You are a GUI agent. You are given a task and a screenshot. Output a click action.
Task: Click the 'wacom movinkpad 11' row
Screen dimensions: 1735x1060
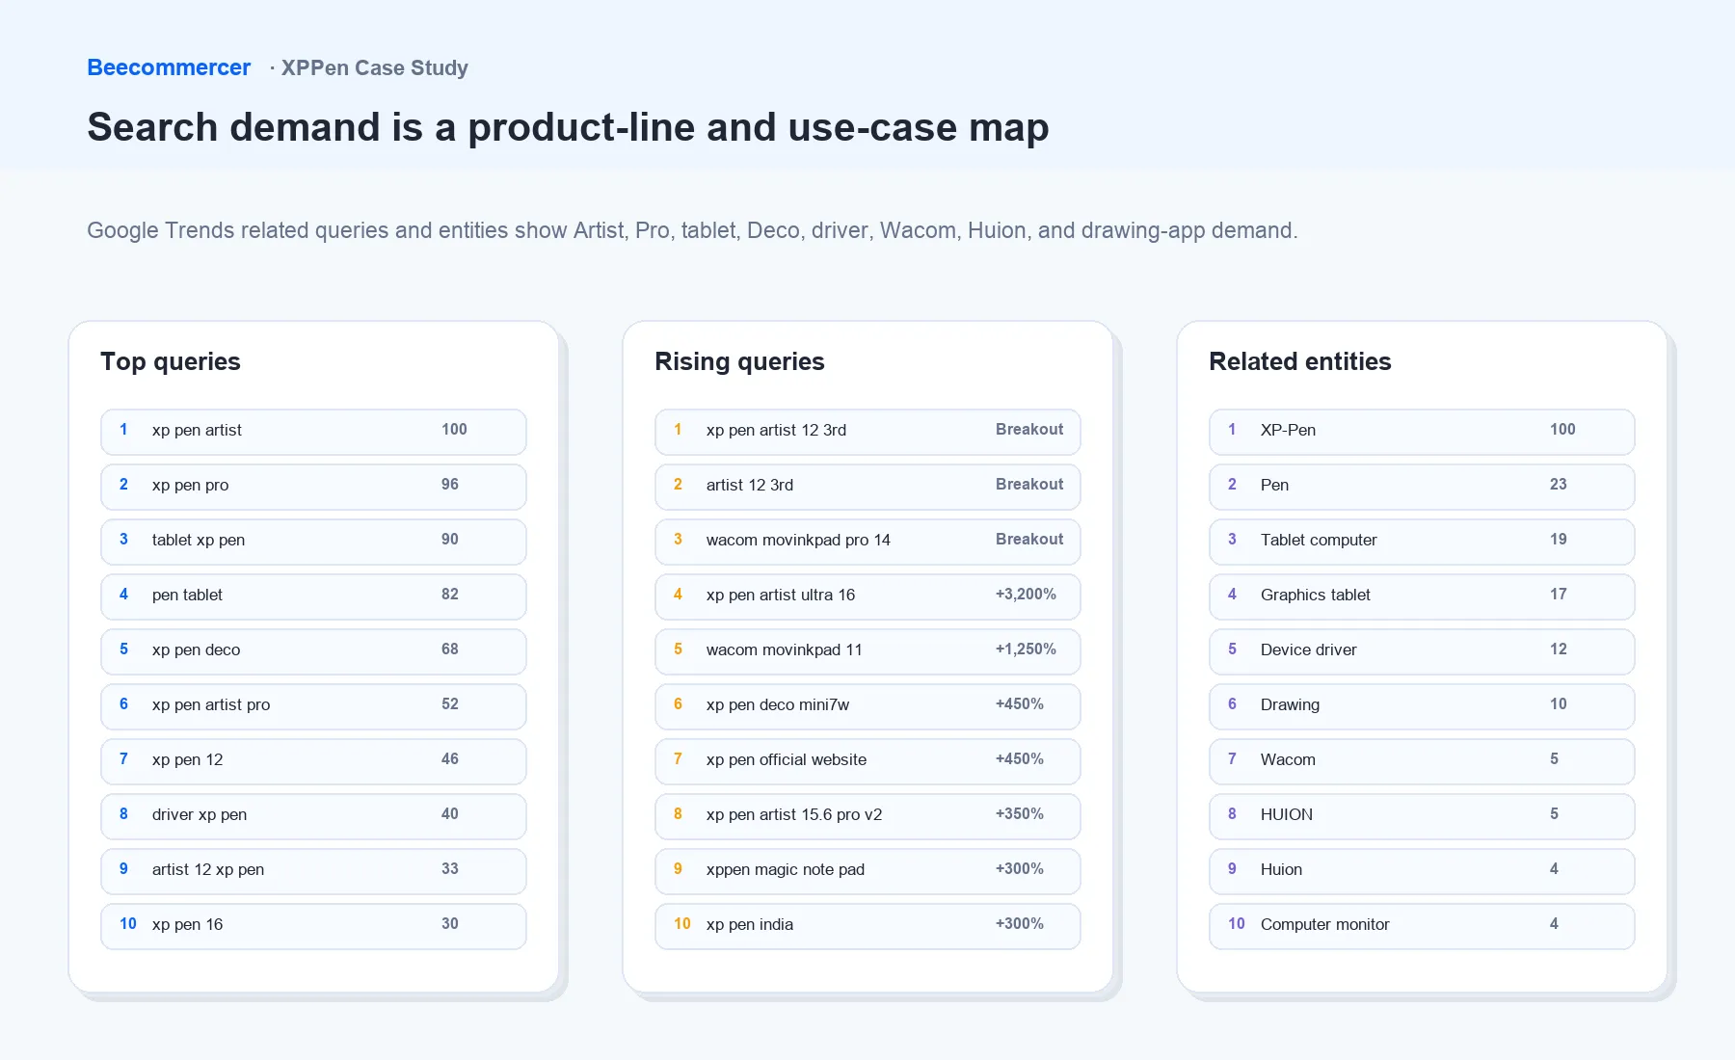(x=867, y=651)
